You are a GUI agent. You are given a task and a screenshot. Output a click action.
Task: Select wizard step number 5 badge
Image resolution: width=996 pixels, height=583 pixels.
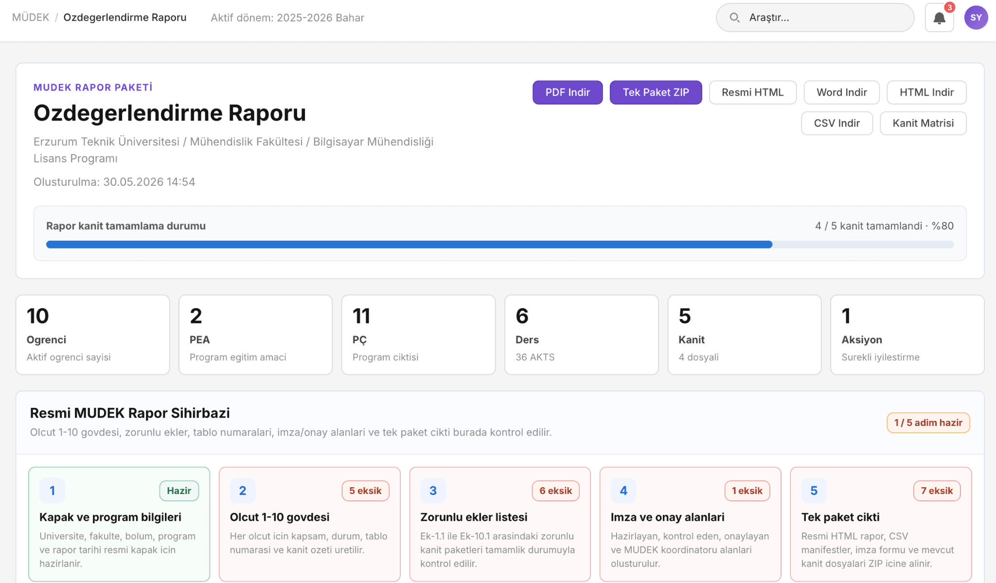click(814, 491)
